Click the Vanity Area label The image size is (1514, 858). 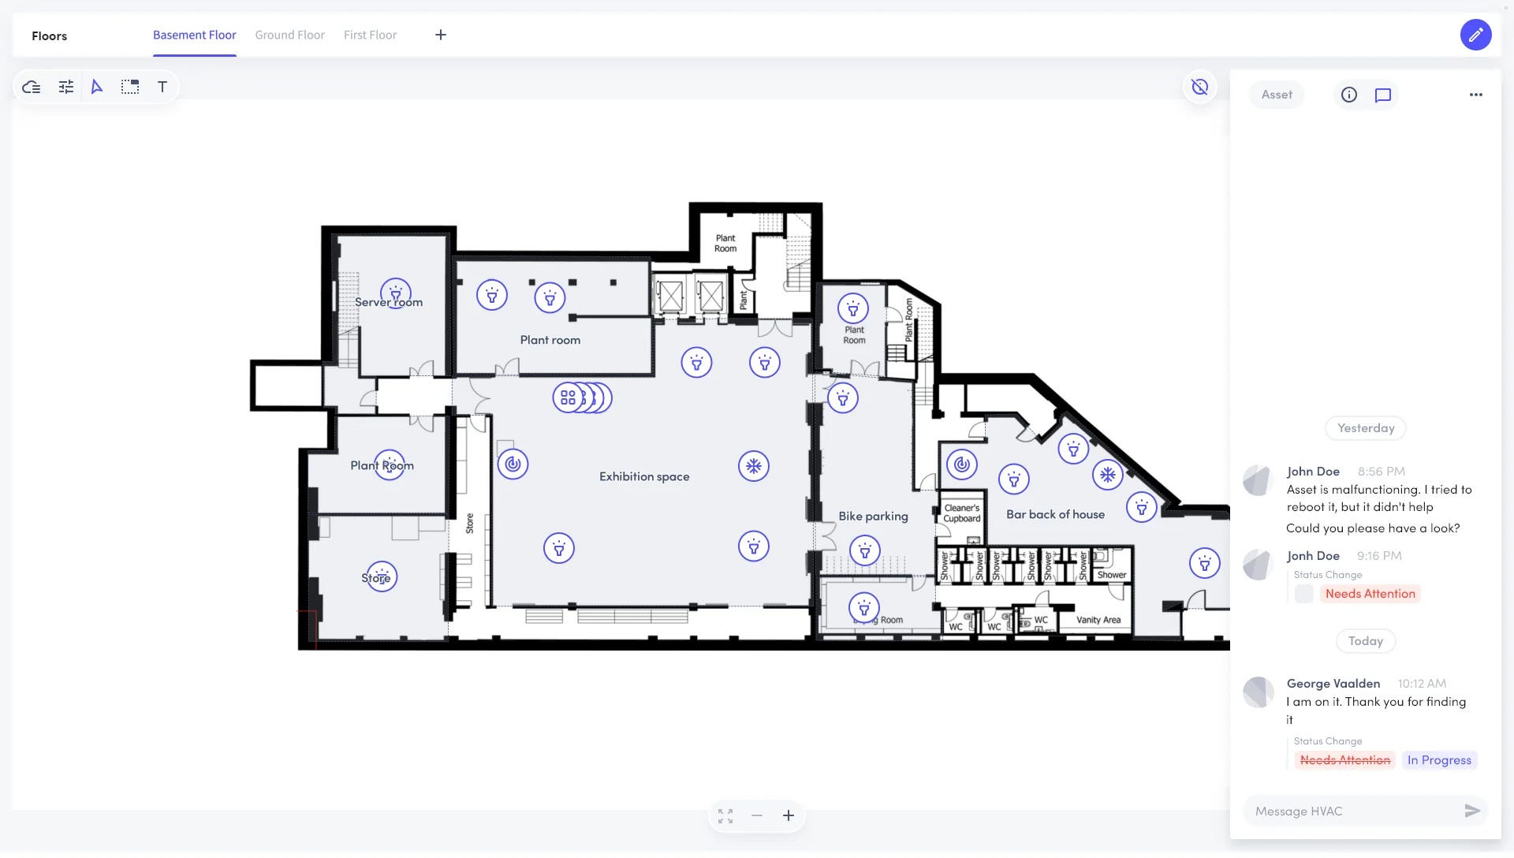pyautogui.click(x=1098, y=620)
